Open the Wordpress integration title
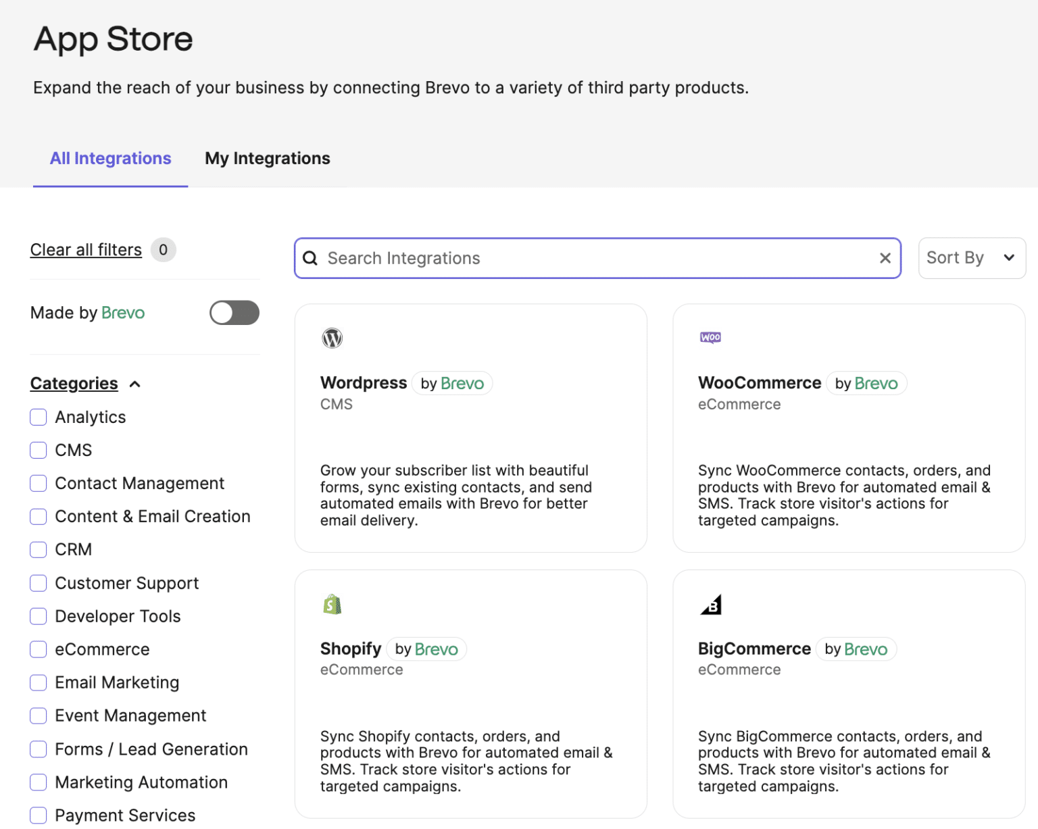The width and height of the screenshot is (1038, 829). 364,382
